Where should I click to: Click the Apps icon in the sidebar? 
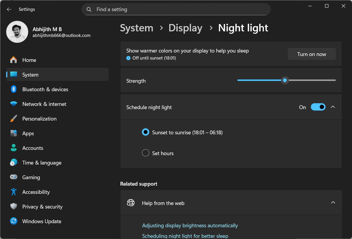tap(13, 133)
